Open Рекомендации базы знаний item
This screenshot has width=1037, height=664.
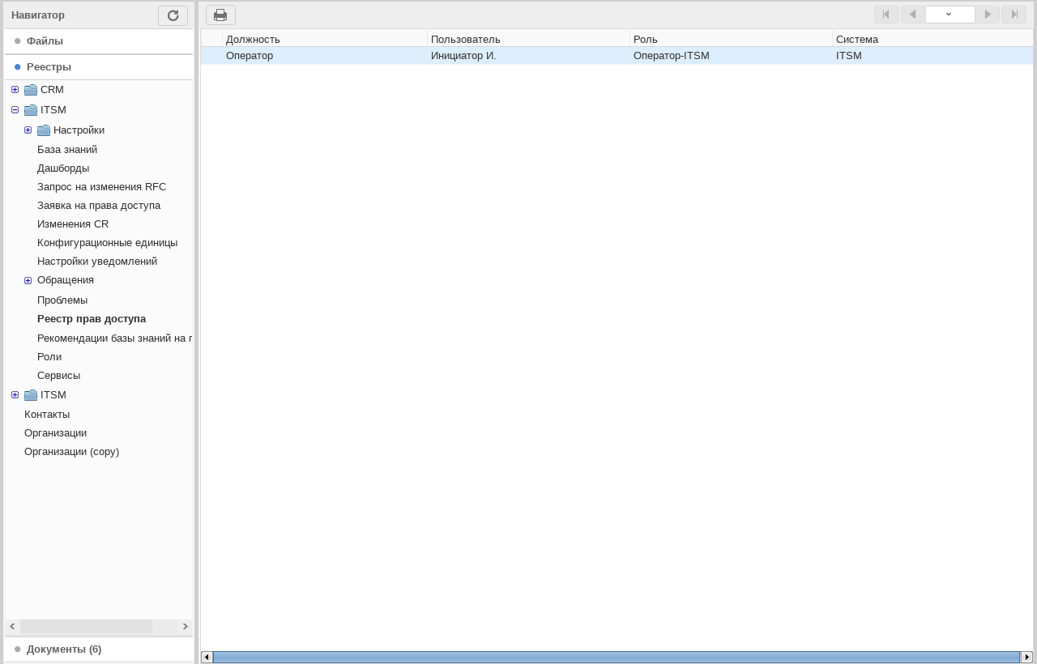(x=114, y=338)
